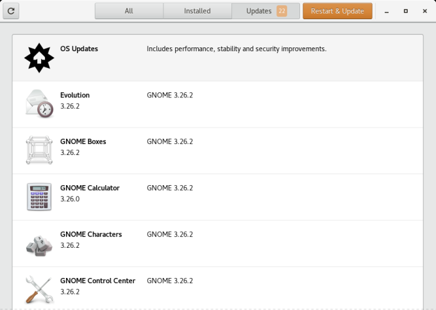Click the GNOME Control Center name
Screen dimensions: 436x310
(x=97, y=281)
